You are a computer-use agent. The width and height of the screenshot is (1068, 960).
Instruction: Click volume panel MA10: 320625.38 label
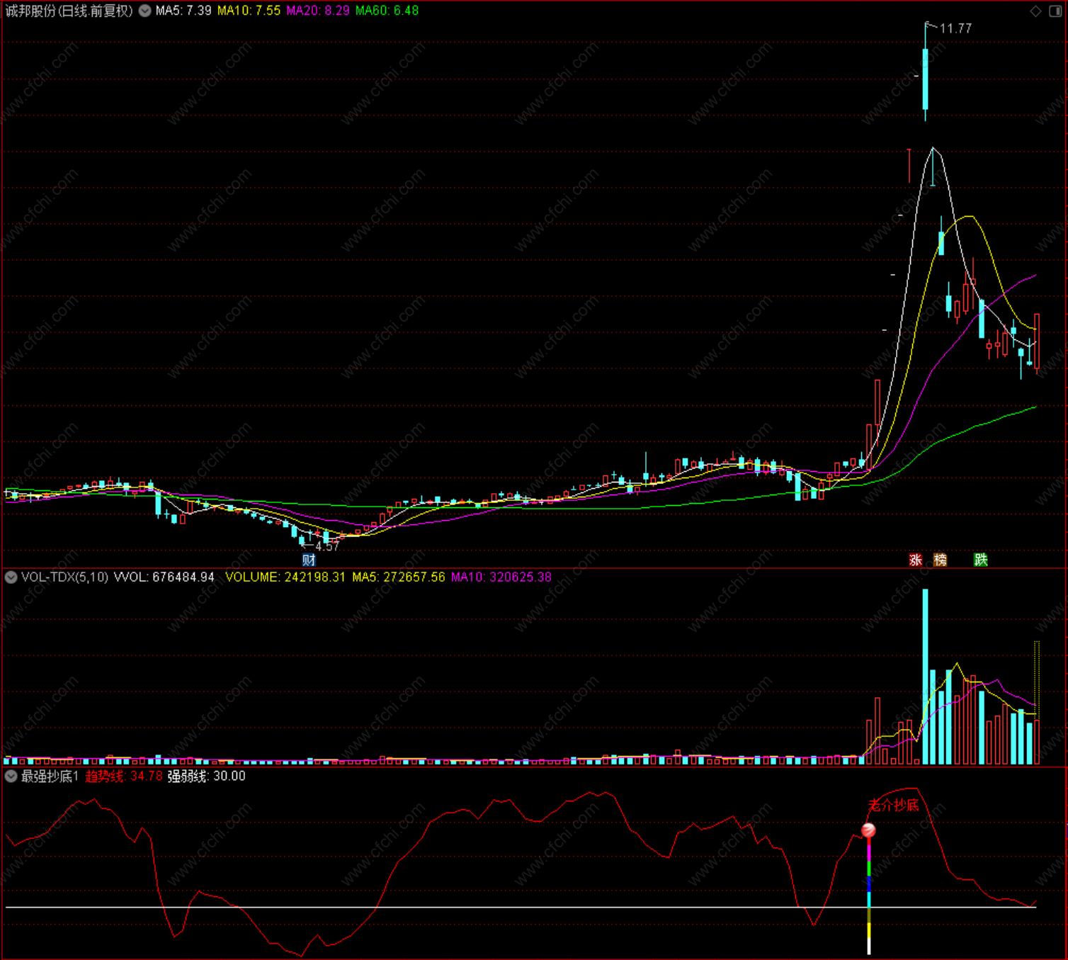(x=501, y=577)
